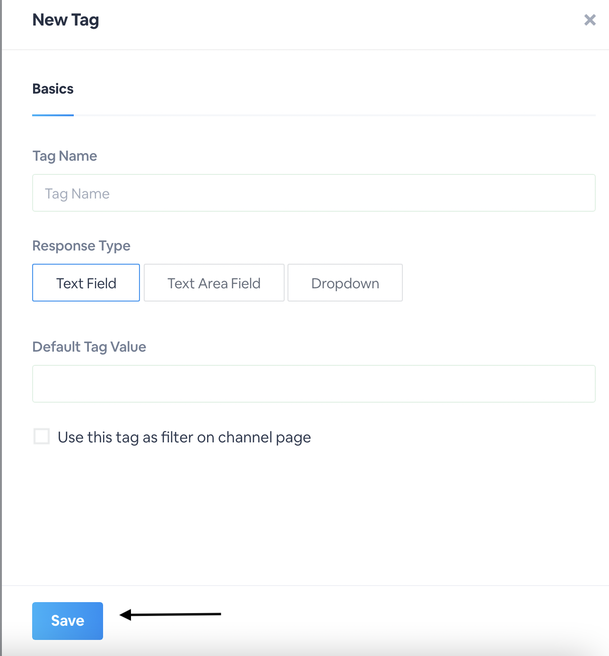Select Text Field response type
This screenshot has height=656, width=609.
click(86, 283)
